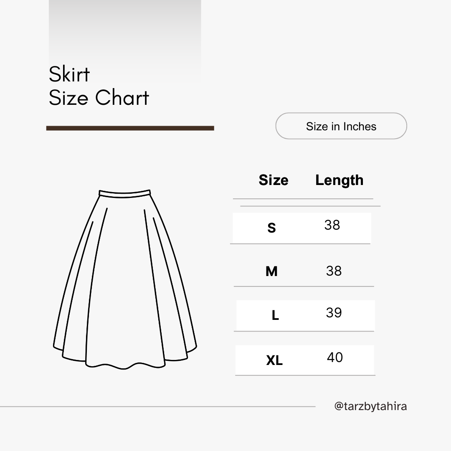451x451 pixels.
Task: Select the L size label
Action: pyautogui.click(x=275, y=315)
